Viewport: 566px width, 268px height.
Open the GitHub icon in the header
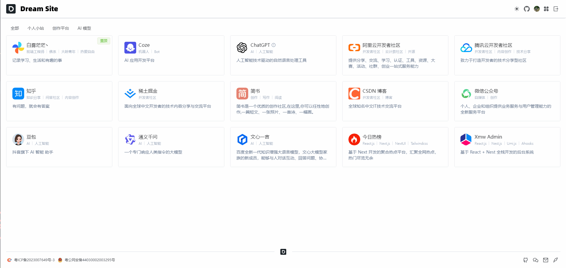tap(527, 9)
